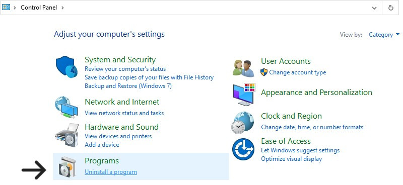The width and height of the screenshot is (403, 185).
Task: Click the Network and Internet globe icon
Action: tap(66, 107)
